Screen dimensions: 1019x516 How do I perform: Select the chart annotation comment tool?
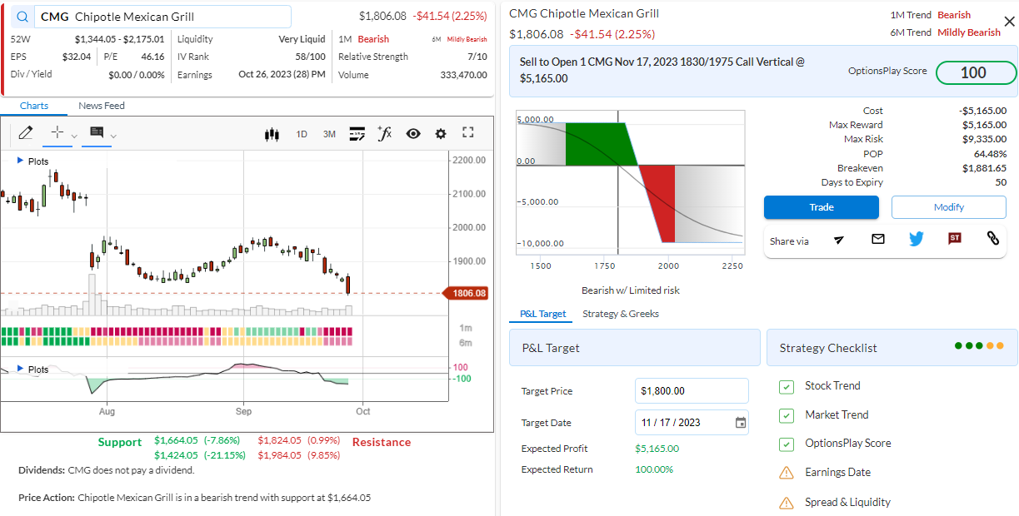click(97, 132)
